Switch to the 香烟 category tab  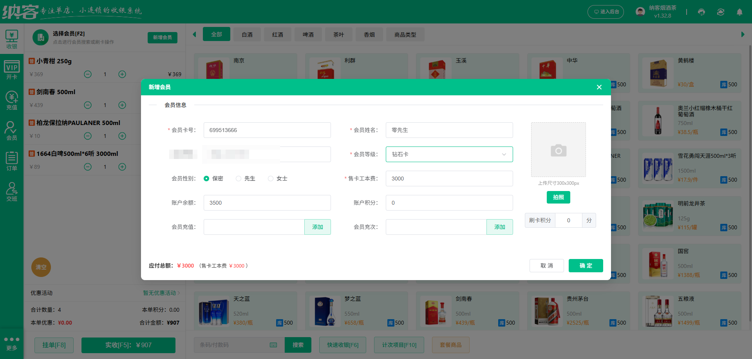point(369,34)
